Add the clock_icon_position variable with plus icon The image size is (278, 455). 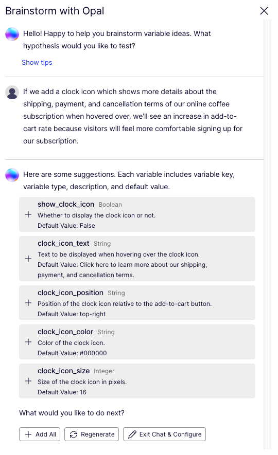28,303
